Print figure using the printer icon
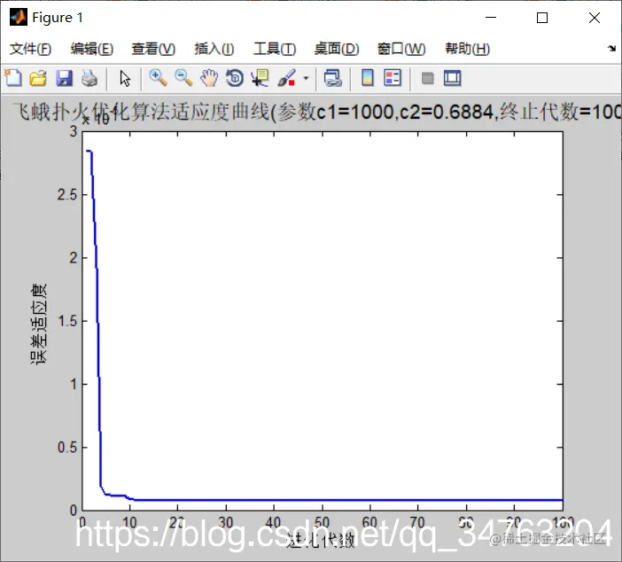This screenshot has width=622, height=562. (89, 78)
